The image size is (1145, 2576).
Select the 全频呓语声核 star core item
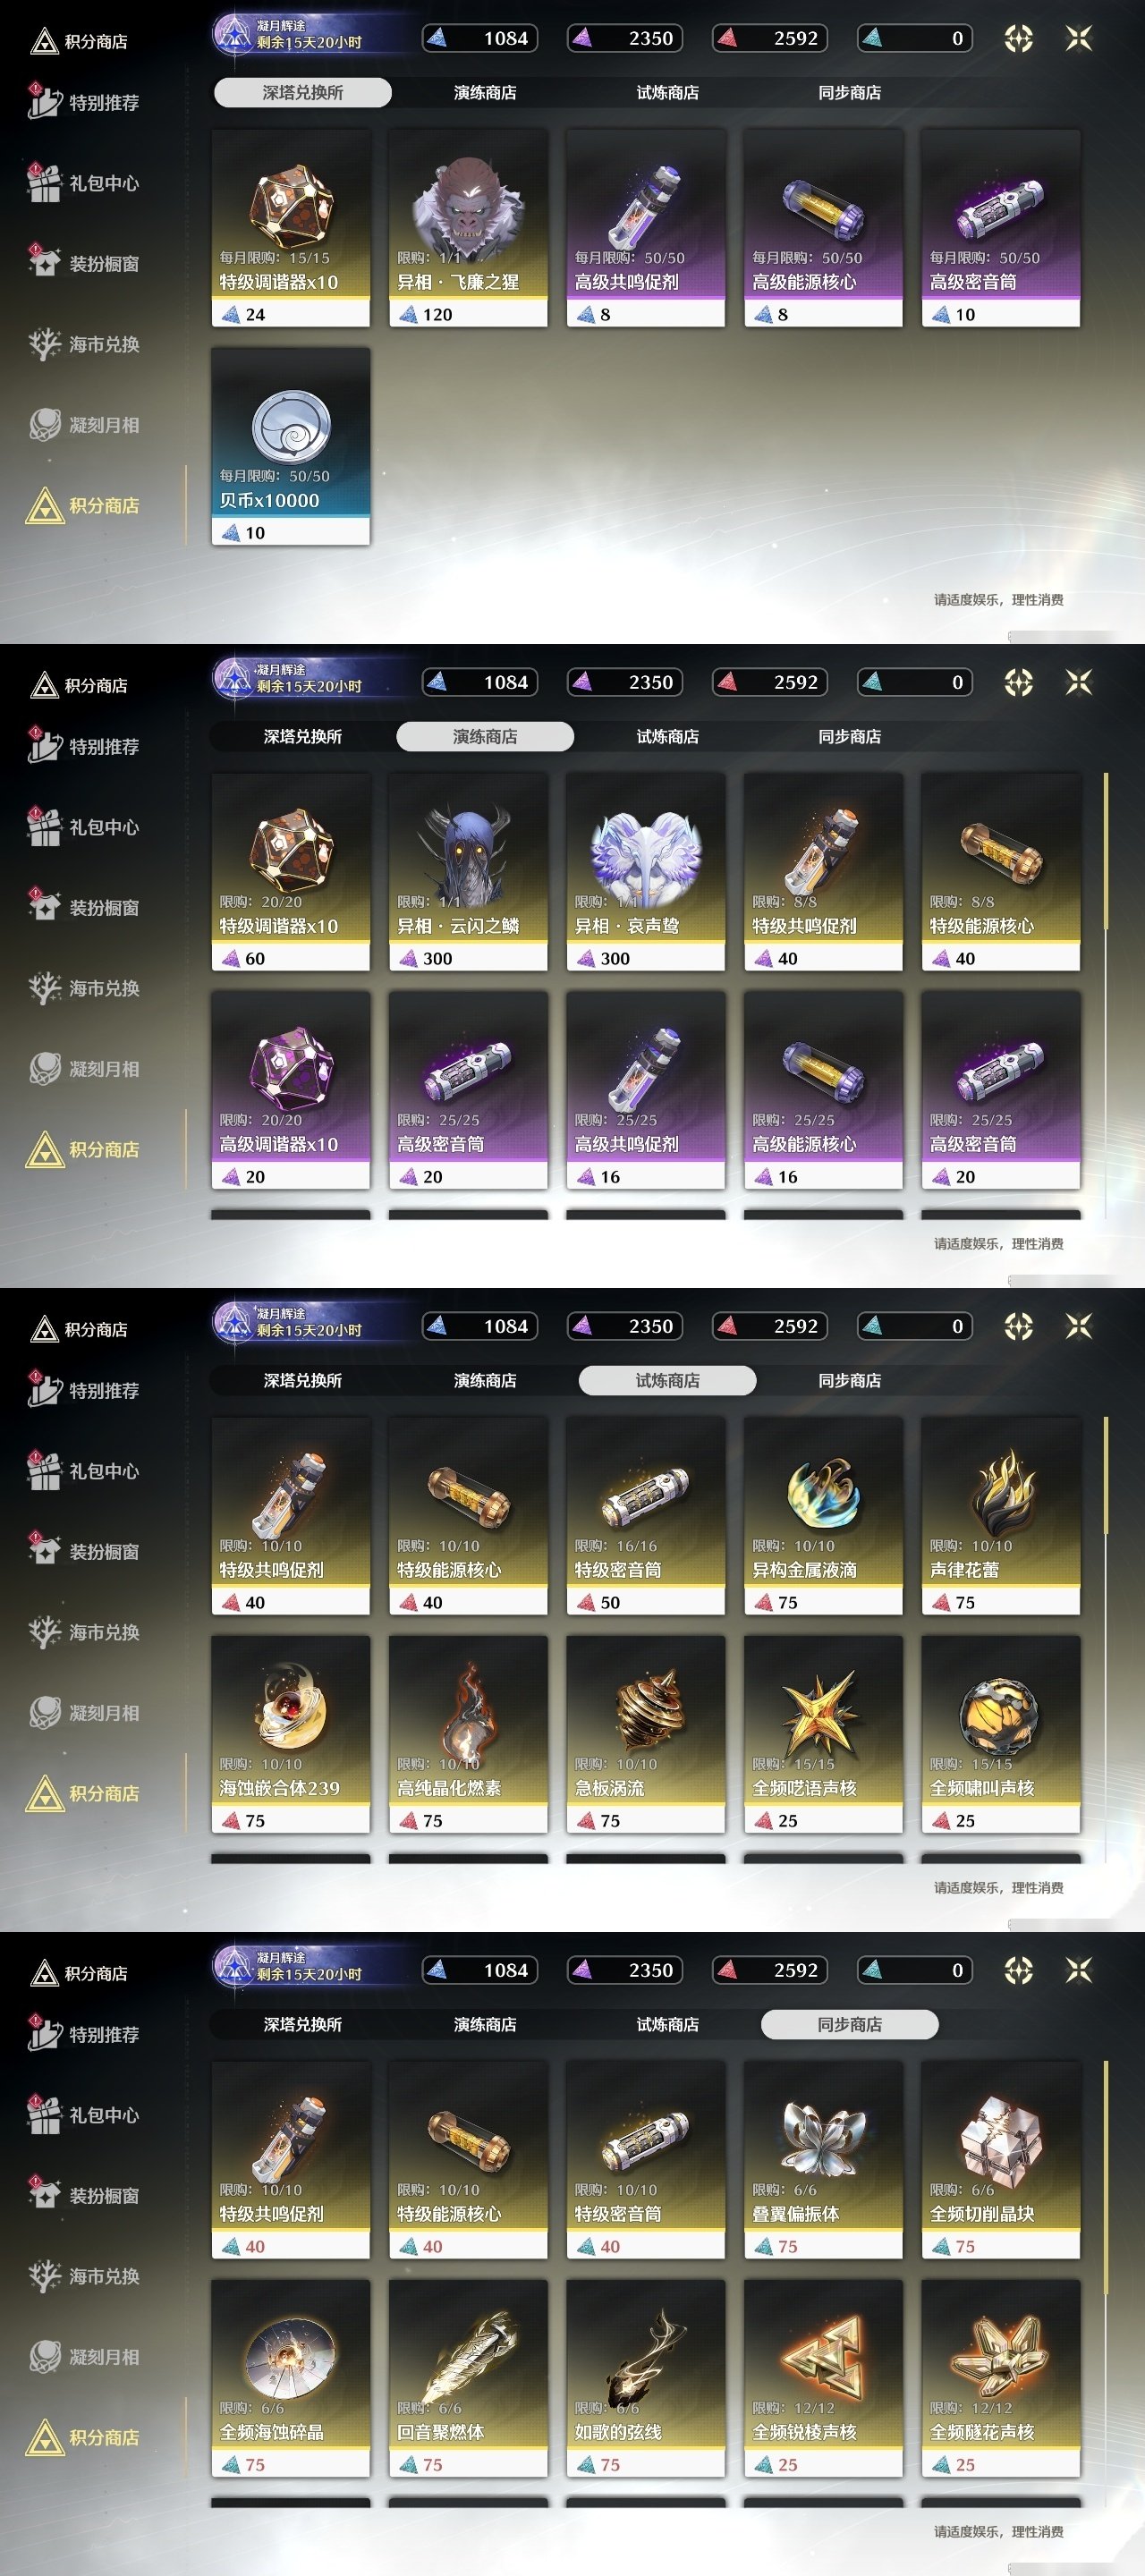pyautogui.click(x=823, y=1734)
